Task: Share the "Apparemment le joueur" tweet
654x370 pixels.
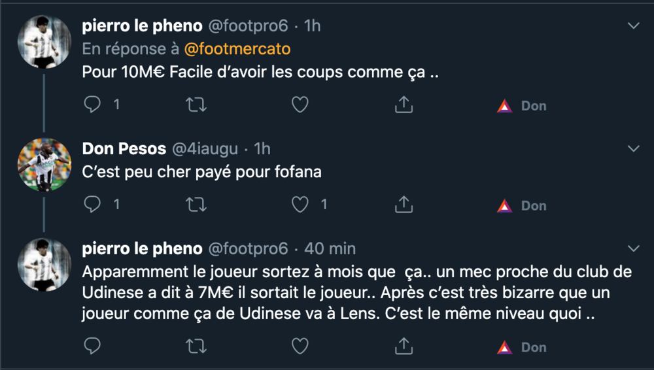Action: (x=404, y=346)
